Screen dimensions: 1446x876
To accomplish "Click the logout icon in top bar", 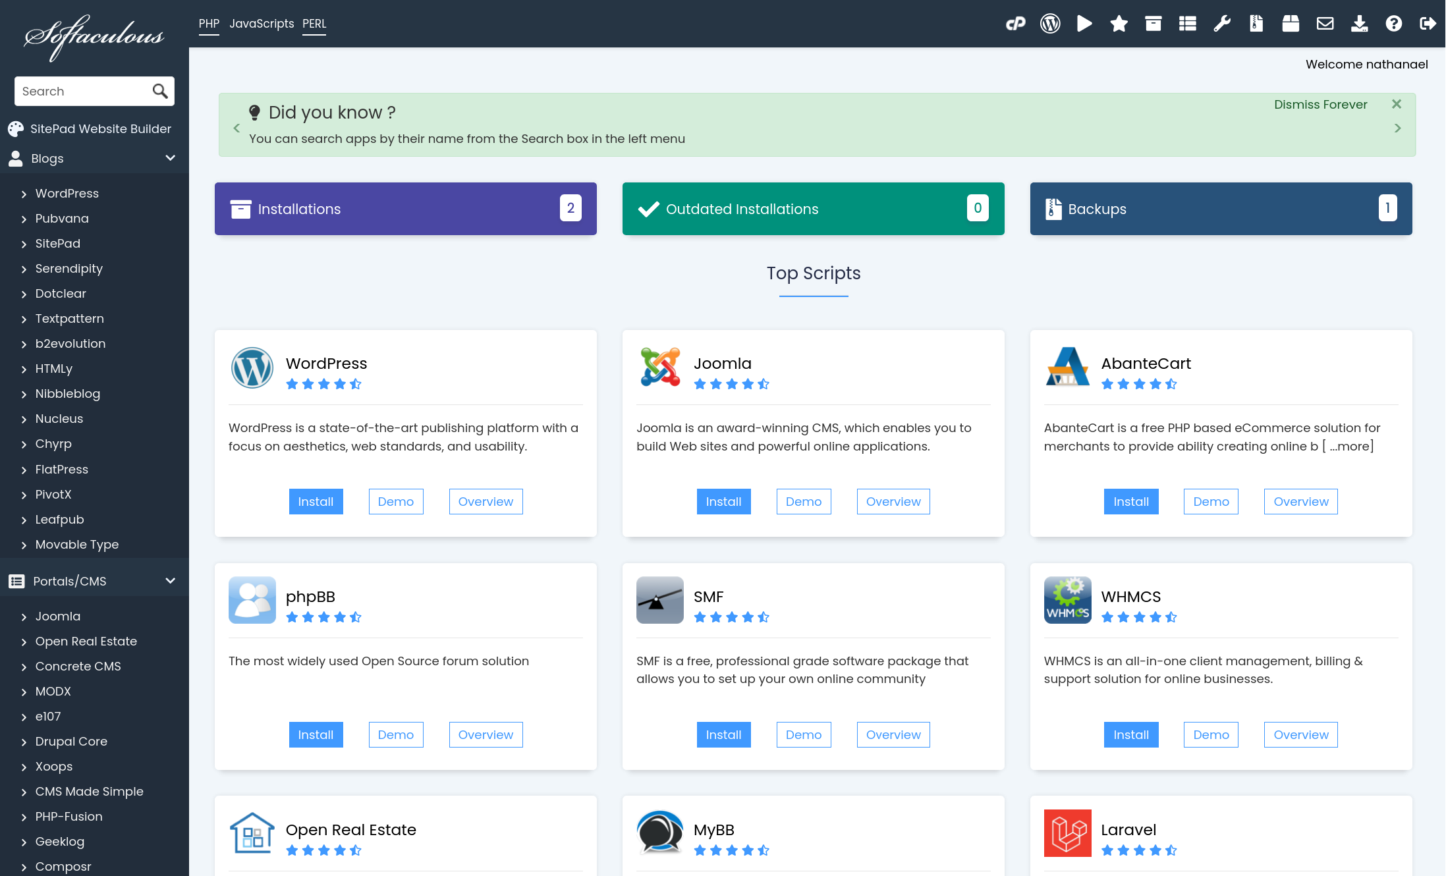I will pyautogui.click(x=1428, y=24).
